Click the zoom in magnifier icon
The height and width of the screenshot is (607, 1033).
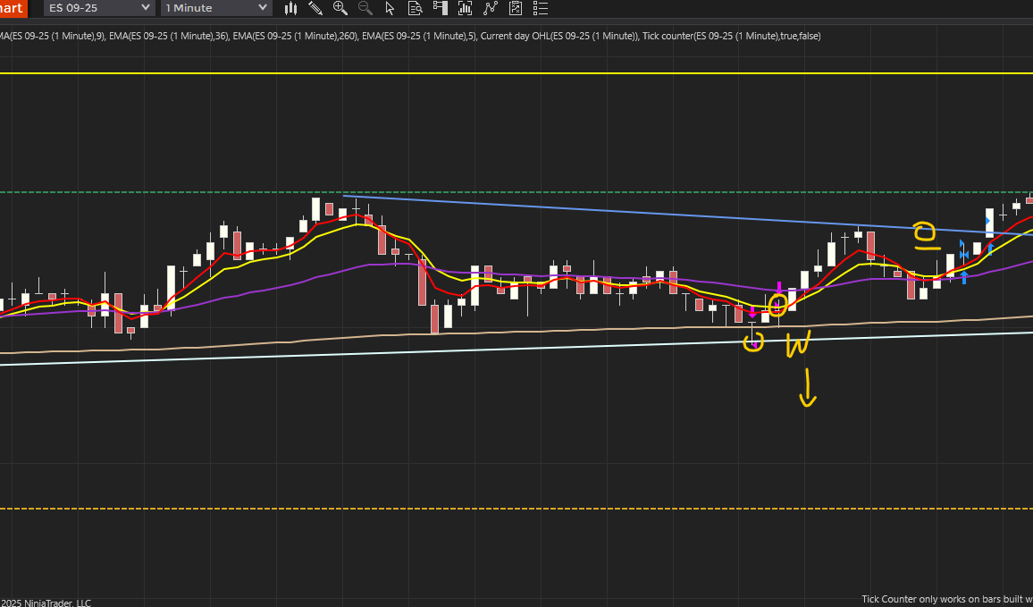340,8
